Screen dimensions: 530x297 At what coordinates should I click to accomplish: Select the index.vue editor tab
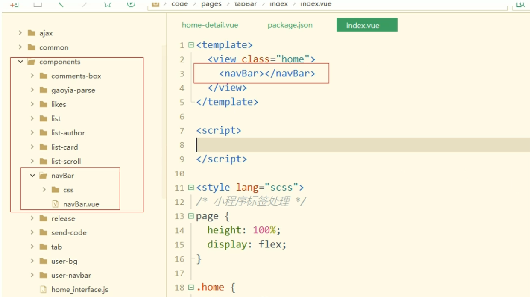[x=367, y=25]
